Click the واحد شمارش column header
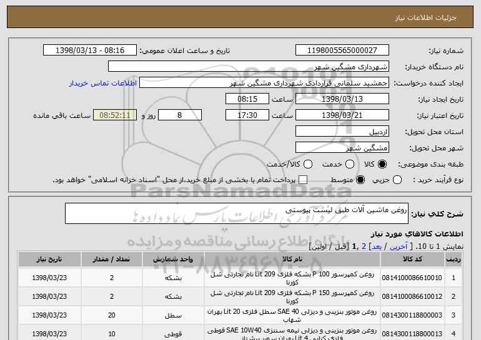This screenshot has height=340, width=481. click(x=173, y=259)
